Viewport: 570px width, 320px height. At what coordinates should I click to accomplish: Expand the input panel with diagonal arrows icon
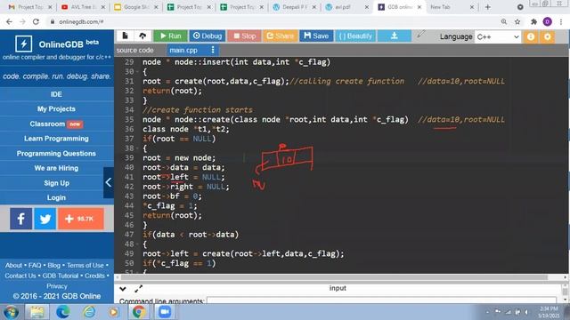pos(139,289)
